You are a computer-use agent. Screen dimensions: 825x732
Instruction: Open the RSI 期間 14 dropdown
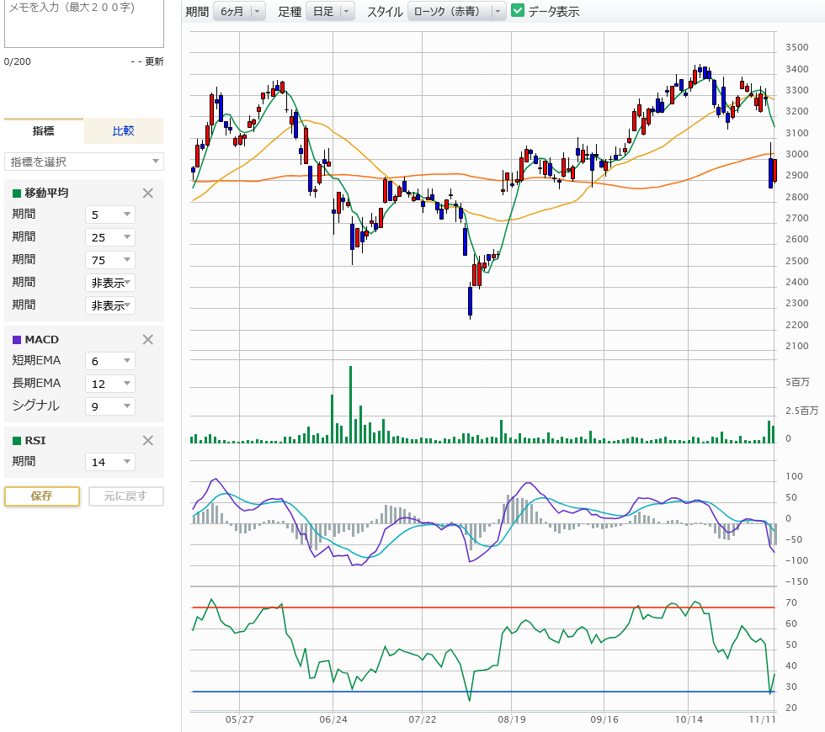[110, 462]
